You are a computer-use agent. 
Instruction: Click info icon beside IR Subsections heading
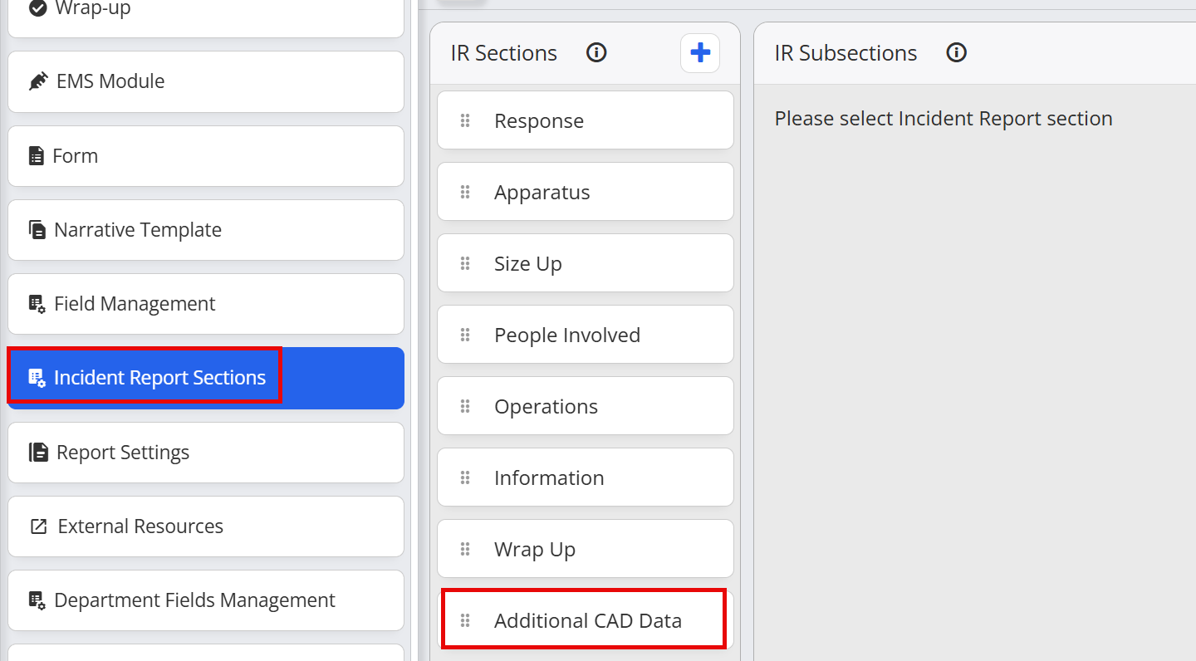click(957, 53)
